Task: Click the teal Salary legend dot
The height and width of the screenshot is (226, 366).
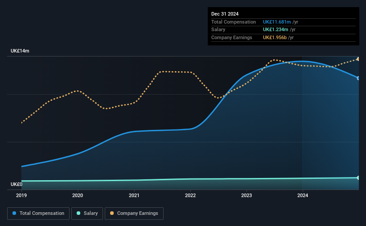Action: click(78, 213)
